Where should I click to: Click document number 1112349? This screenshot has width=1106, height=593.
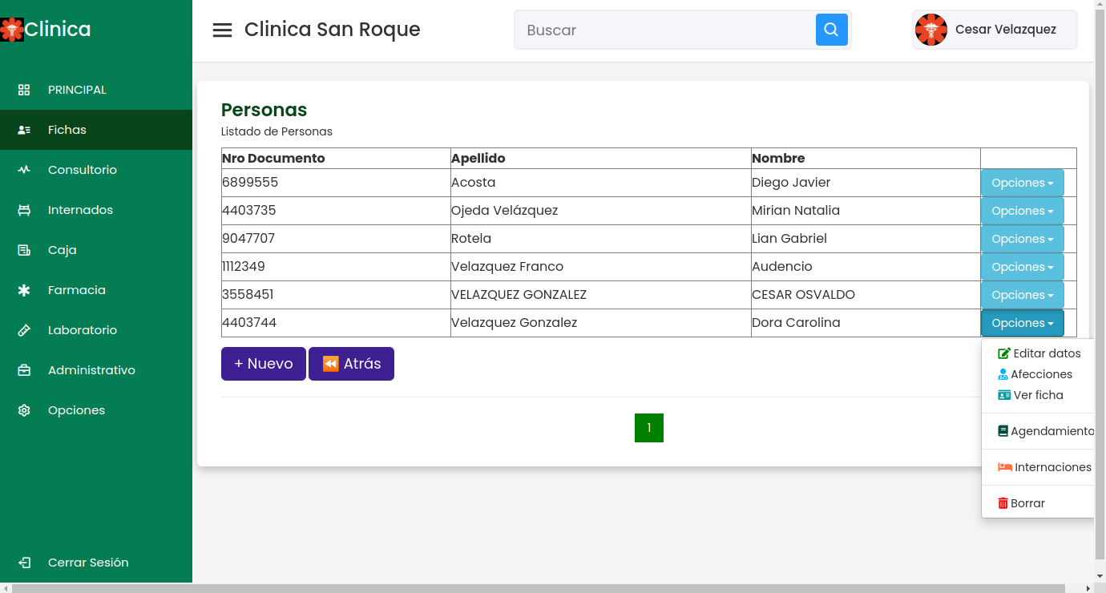click(x=244, y=267)
